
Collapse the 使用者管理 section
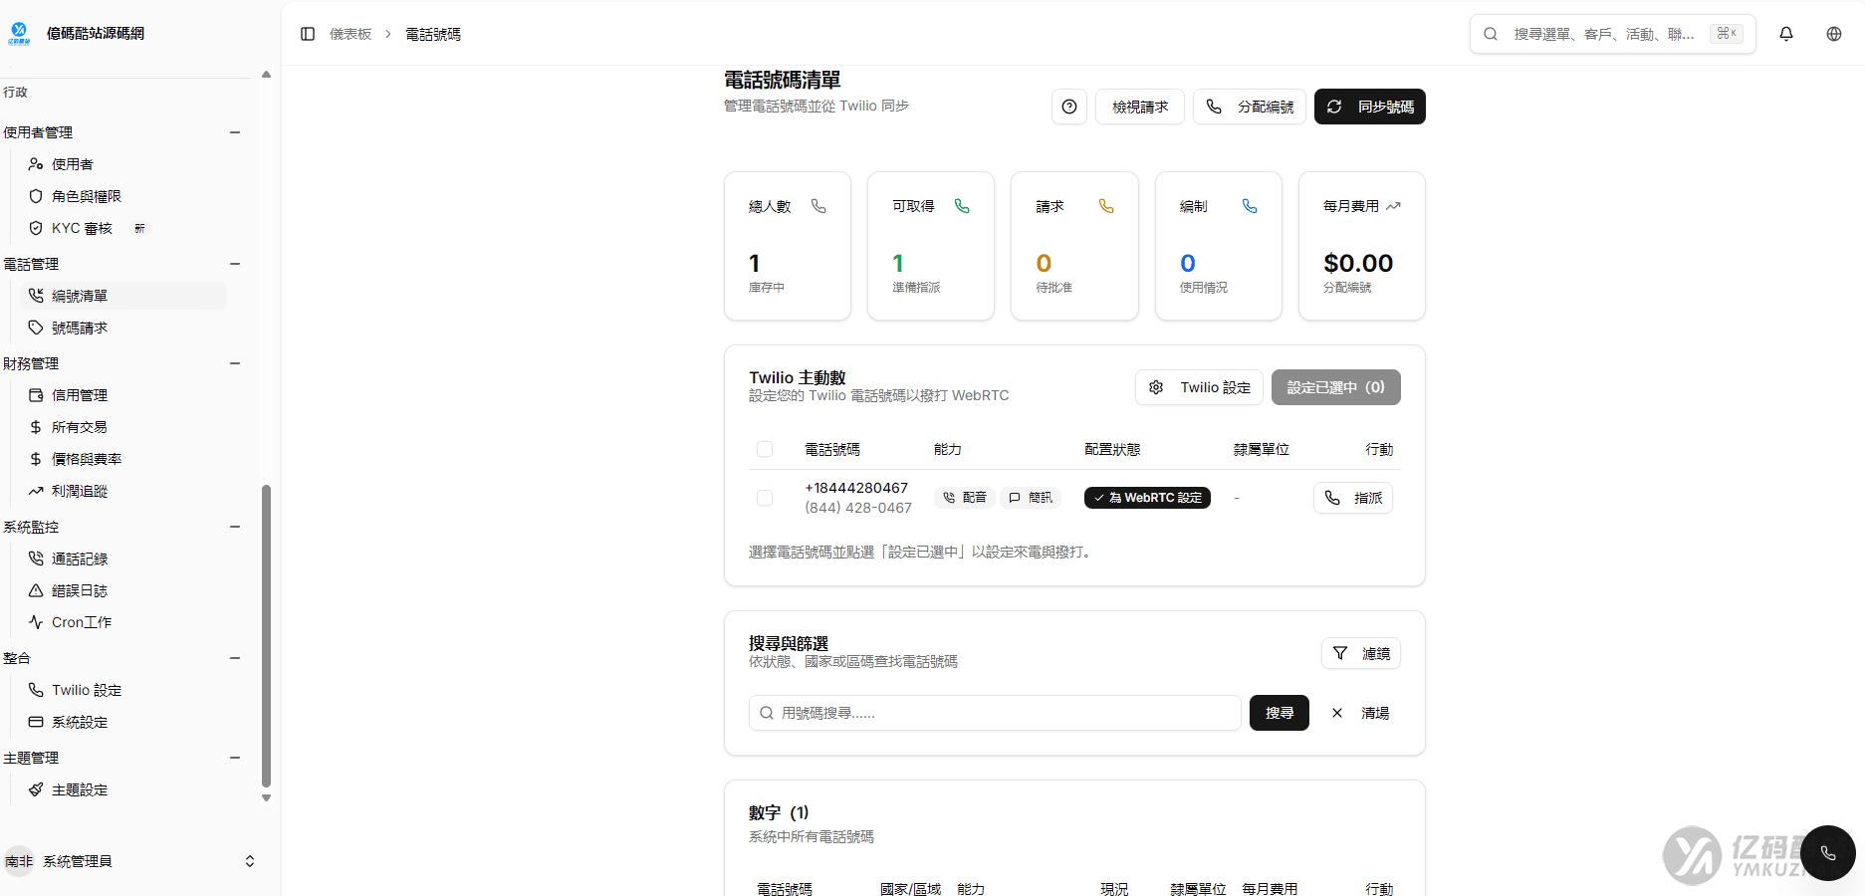coord(235,131)
